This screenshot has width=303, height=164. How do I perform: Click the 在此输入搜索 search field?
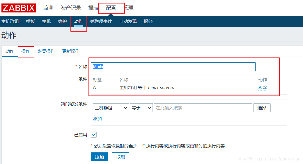coord(203,108)
